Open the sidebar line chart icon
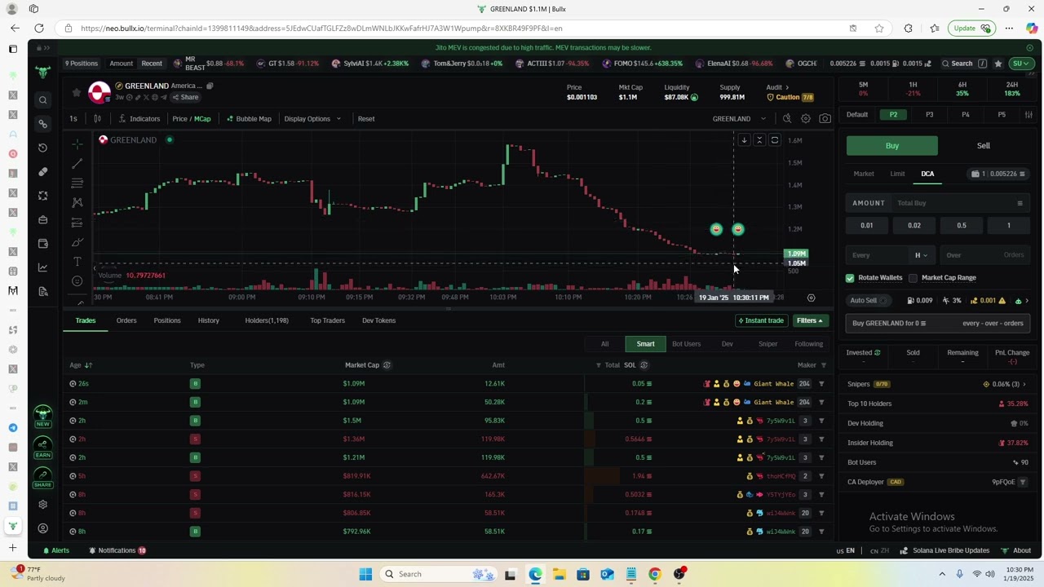This screenshot has width=1044, height=587. (43, 267)
